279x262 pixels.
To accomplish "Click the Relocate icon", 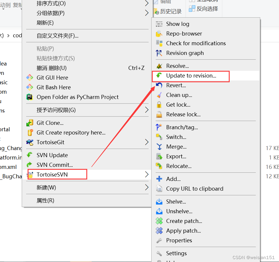I will pos(159,166).
